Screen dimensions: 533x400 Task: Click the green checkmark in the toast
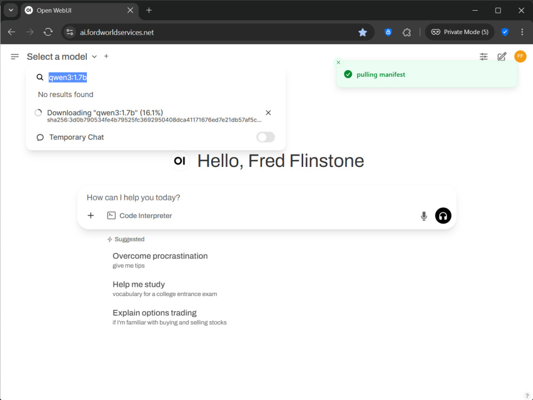(x=348, y=75)
